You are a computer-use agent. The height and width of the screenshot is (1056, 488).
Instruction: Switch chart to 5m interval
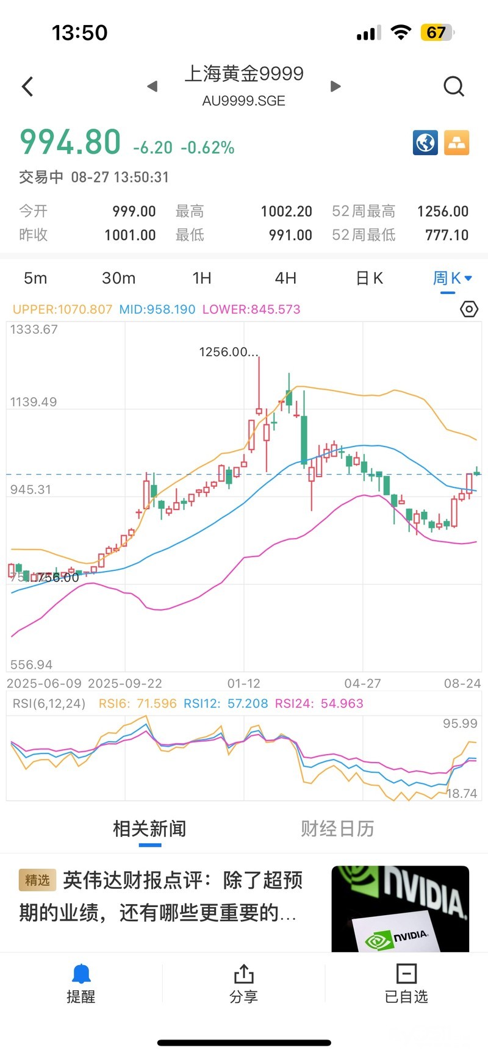click(x=35, y=278)
